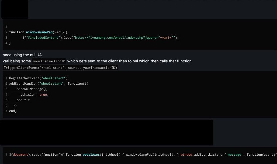Open the blacked-out avatar thumbnail at top
This screenshot has height=164, width=277.
[15, 9]
